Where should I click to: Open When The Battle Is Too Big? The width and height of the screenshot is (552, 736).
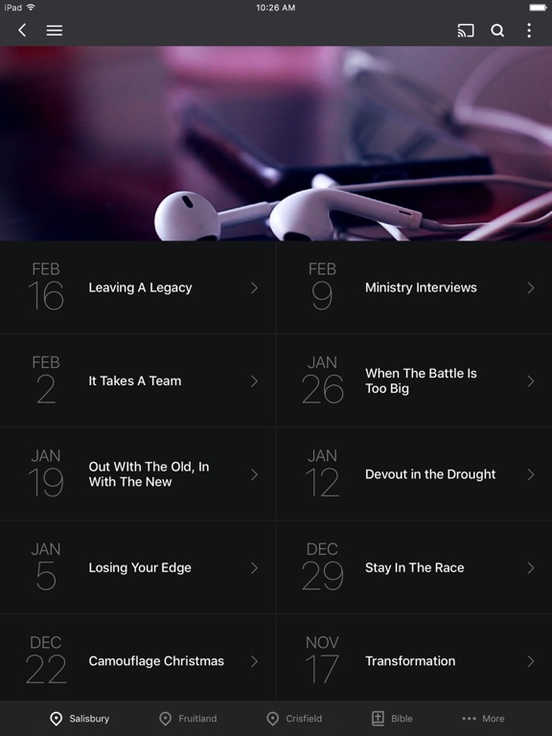tap(414, 380)
